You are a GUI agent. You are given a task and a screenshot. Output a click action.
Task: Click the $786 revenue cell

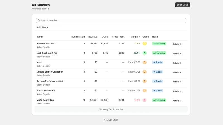tap(95, 53)
